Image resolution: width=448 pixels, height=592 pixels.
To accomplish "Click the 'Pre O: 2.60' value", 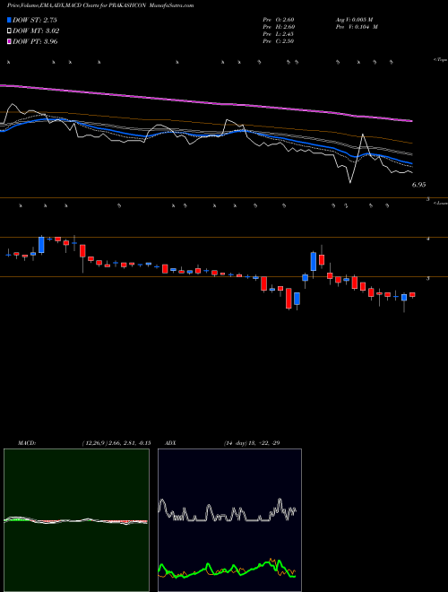I will point(279,20).
